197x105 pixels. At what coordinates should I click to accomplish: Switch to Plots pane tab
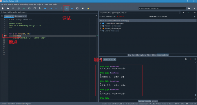[149, 55]
